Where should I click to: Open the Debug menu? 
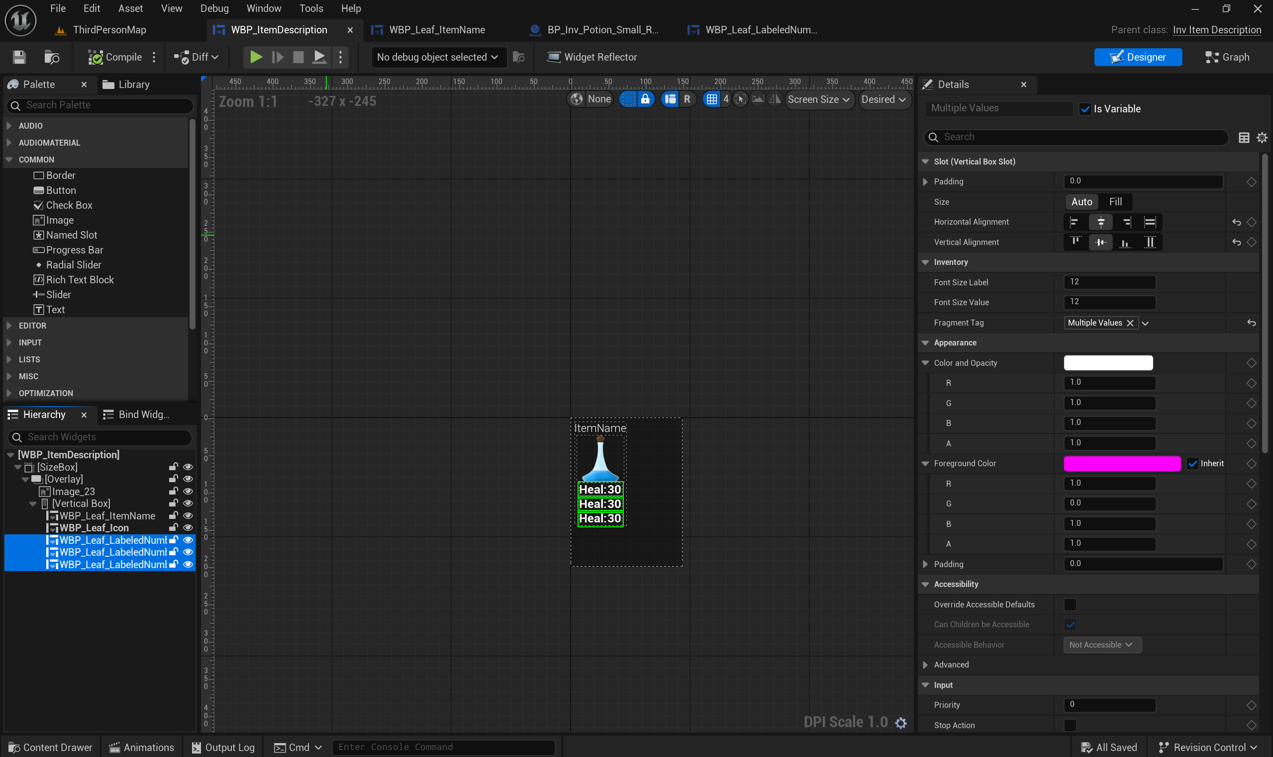tap(214, 8)
